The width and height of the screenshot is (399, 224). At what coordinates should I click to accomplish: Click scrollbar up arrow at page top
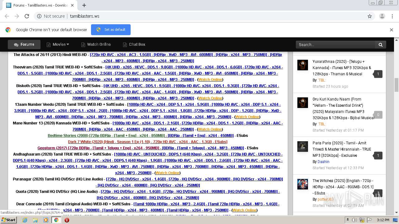397,40
